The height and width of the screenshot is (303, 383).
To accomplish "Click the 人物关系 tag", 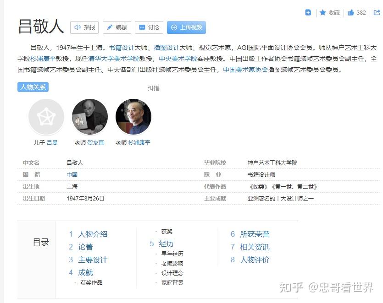I will pos(33,87).
